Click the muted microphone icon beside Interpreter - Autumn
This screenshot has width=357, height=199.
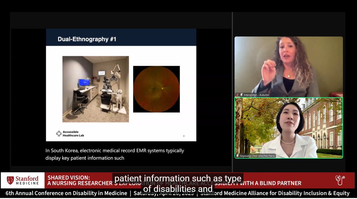pos(237,95)
